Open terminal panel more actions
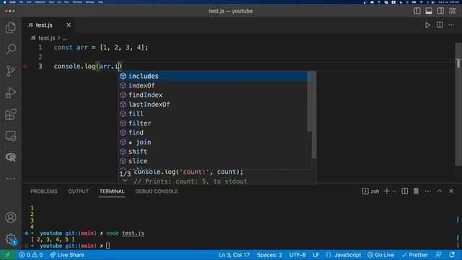This screenshot has width=462, height=260. click(428, 191)
